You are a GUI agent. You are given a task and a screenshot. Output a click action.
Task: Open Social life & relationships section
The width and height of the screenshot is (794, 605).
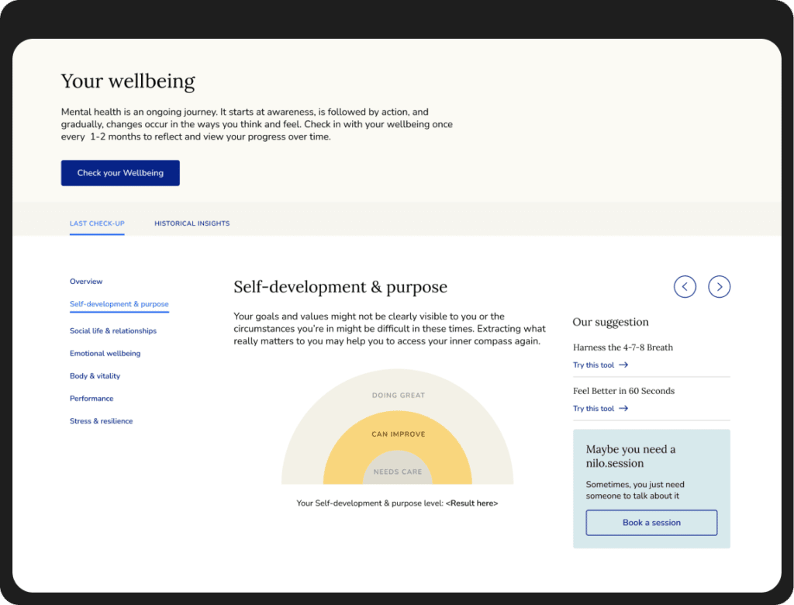coord(113,331)
